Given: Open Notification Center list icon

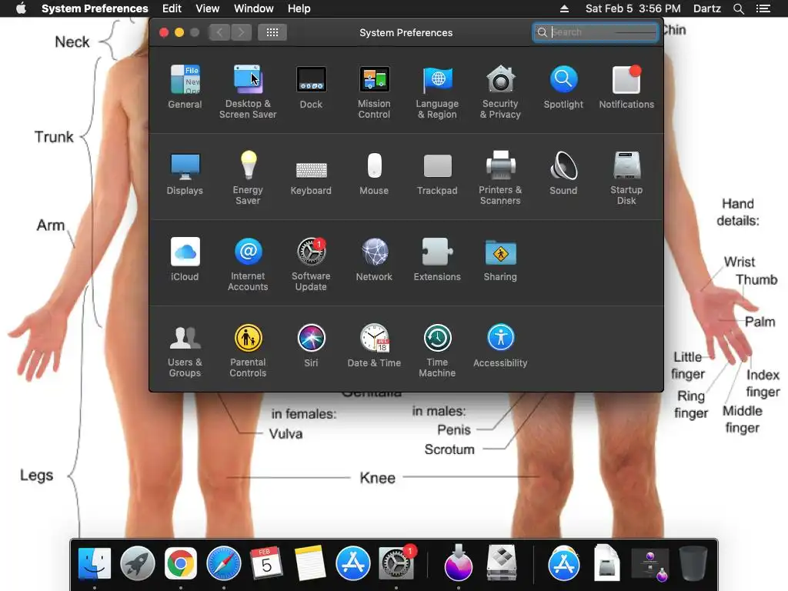Looking at the screenshot, I should click(763, 8).
